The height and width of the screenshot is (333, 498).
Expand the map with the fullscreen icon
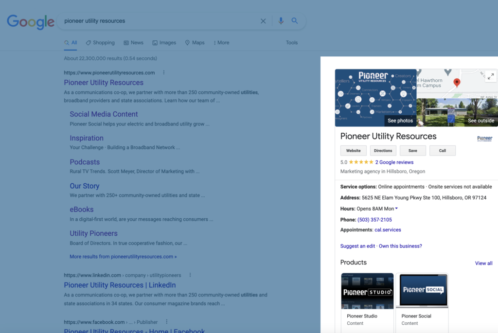(490, 76)
